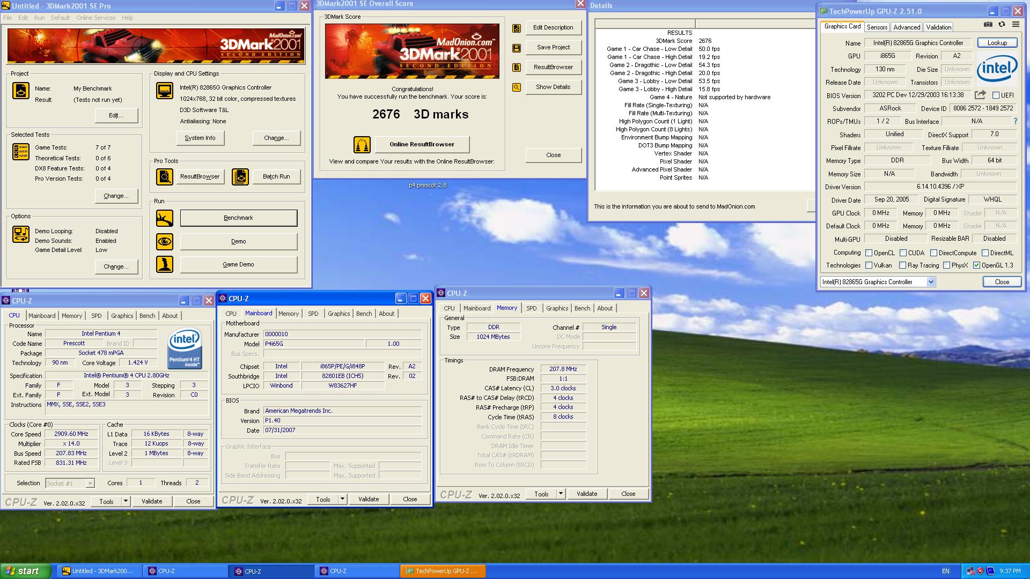Switch to TechPowerUp GPU-Z taskbar button
The height and width of the screenshot is (579, 1030).
443,571
